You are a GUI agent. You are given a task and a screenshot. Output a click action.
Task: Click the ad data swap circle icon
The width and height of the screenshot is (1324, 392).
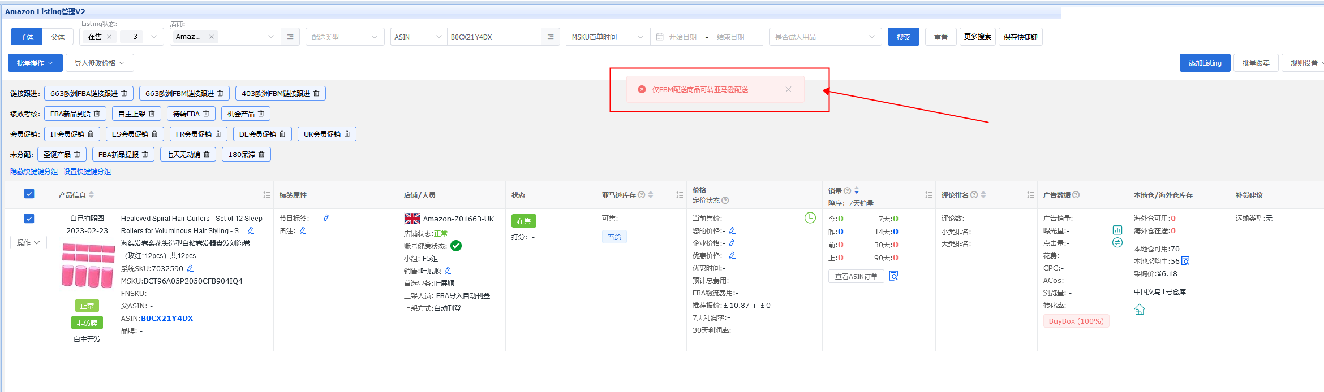1117,242
